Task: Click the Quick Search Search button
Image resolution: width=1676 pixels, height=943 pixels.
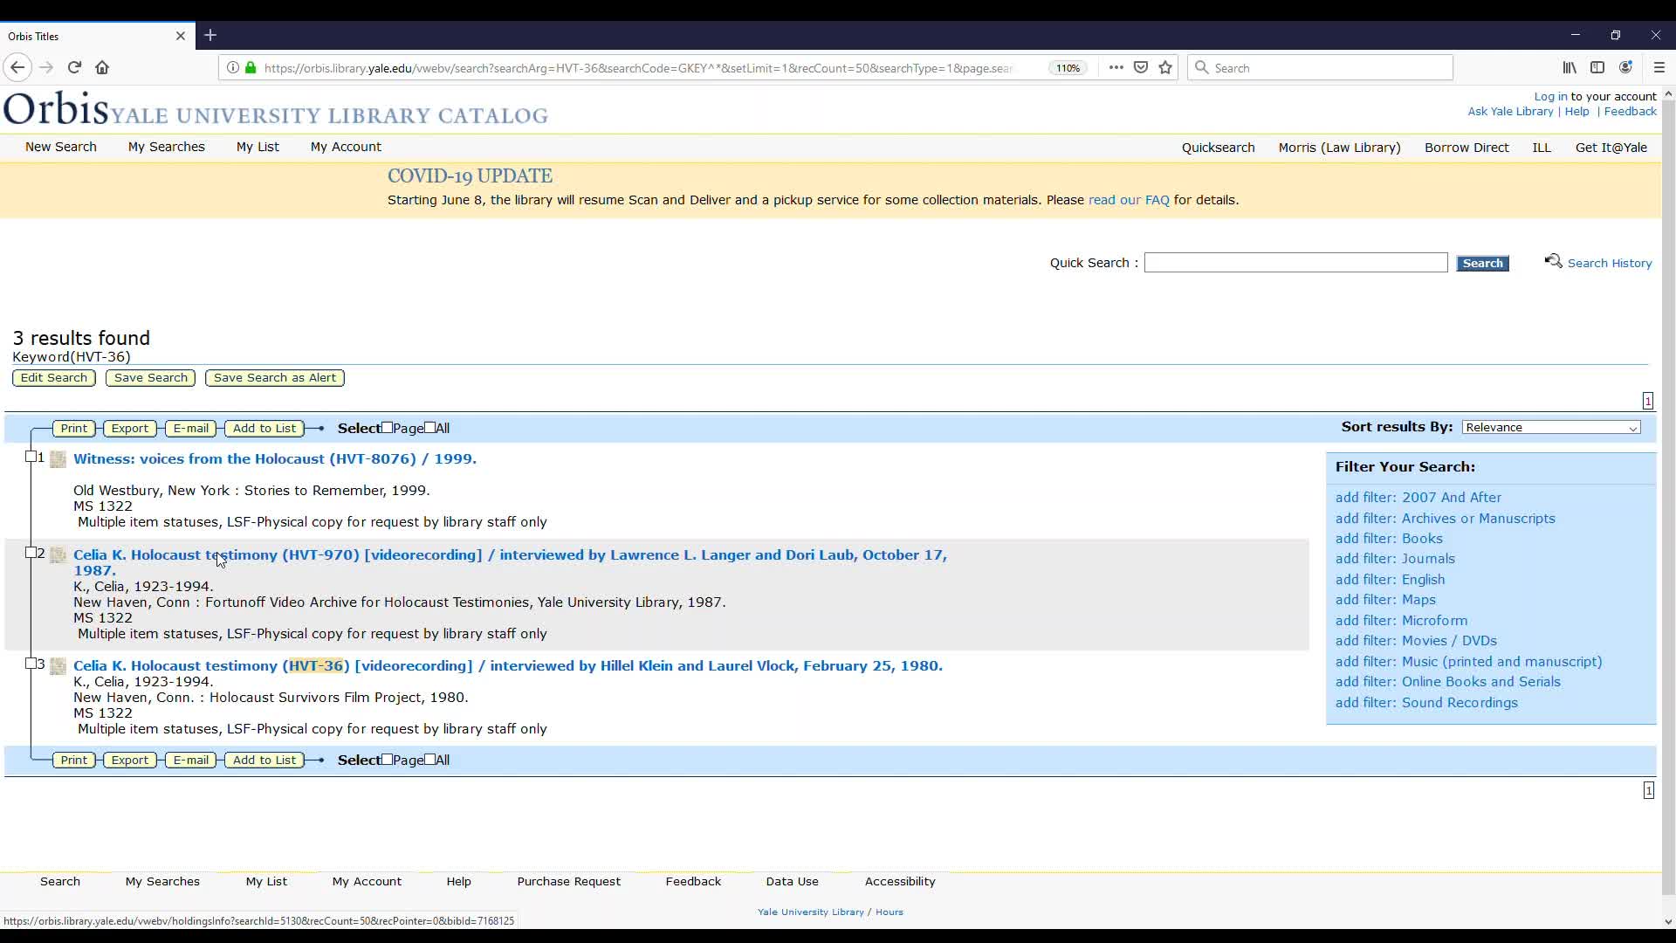Action: pyautogui.click(x=1482, y=263)
